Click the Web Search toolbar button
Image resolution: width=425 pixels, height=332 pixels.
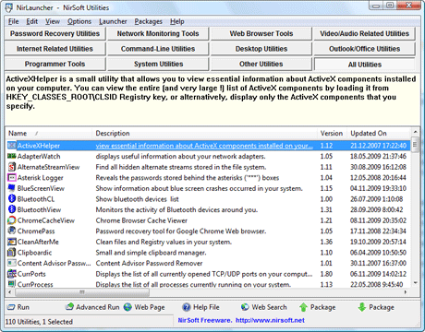pos(263,307)
